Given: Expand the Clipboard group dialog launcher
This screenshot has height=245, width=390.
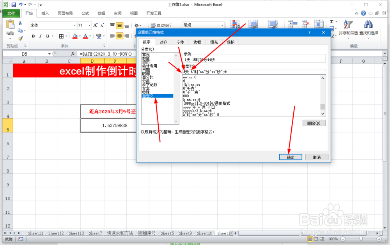Looking at the screenshot, I should click(25, 46).
